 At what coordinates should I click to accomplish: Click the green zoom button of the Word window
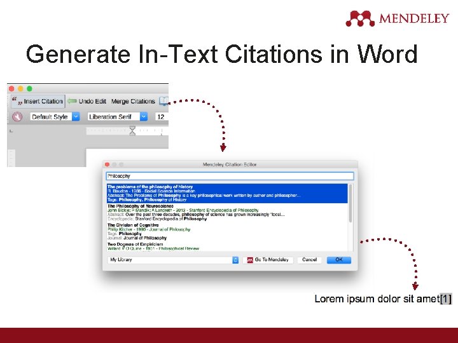tap(29, 89)
